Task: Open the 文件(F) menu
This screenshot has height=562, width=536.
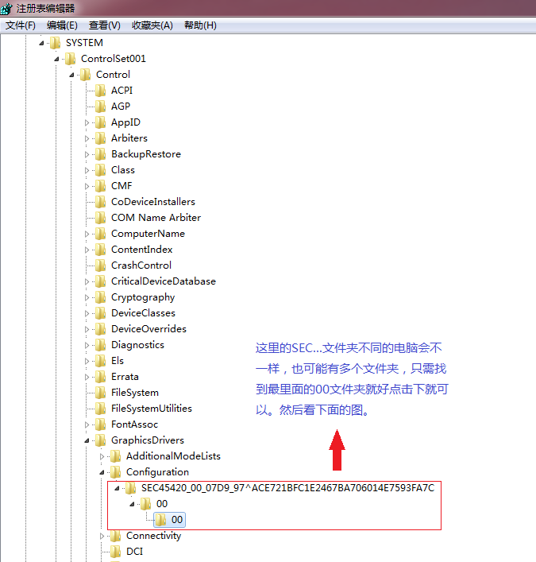Action: (21, 25)
